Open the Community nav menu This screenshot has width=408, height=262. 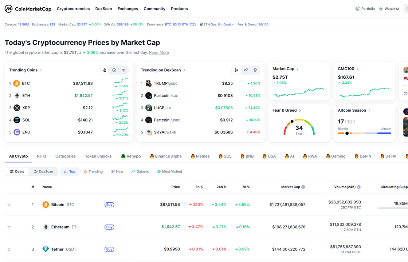(x=154, y=9)
